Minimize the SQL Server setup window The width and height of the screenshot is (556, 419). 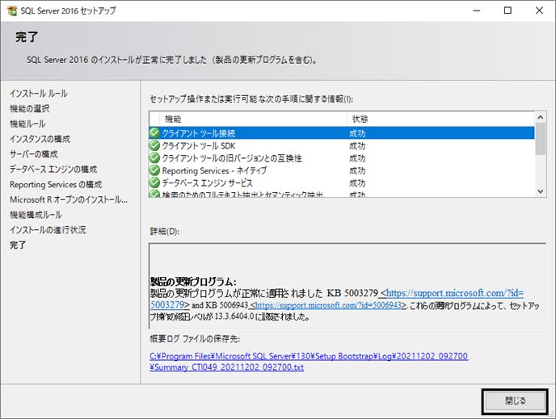coord(477,10)
